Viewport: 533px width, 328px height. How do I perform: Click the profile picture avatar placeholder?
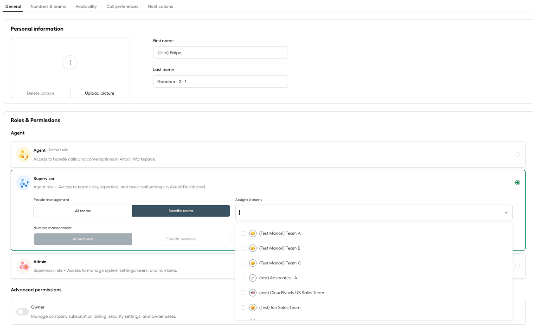tap(70, 63)
